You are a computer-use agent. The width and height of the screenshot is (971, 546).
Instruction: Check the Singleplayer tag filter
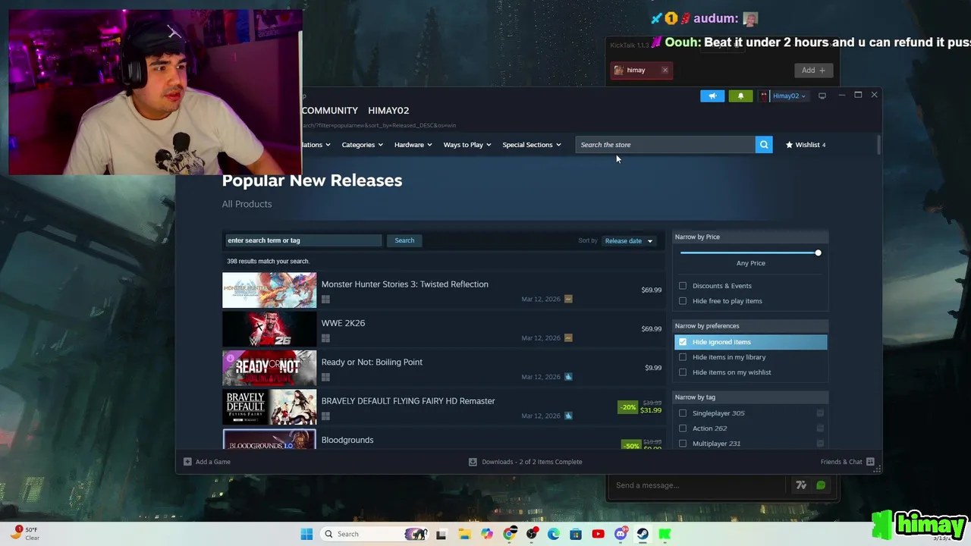[x=683, y=413]
